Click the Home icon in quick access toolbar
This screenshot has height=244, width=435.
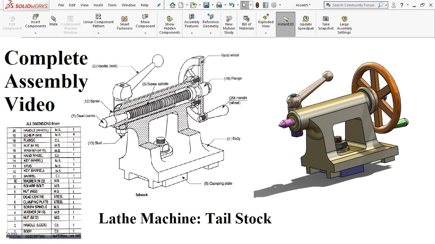click(x=173, y=5)
